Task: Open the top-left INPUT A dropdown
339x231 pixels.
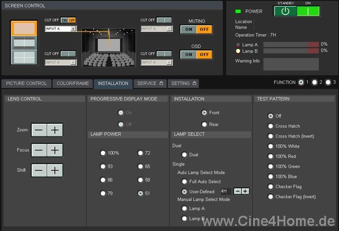Action: [x=60, y=29]
